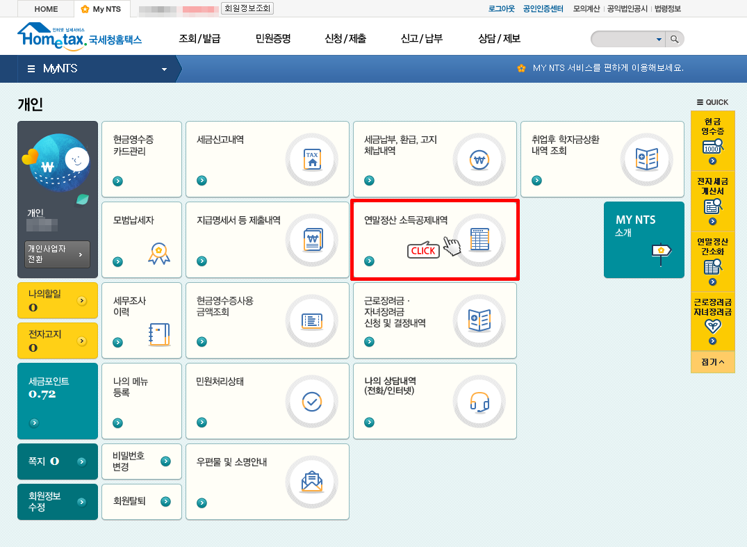Click inside the header search input field
Viewport: 747px width, 547px height.
pyautogui.click(x=622, y=39)
